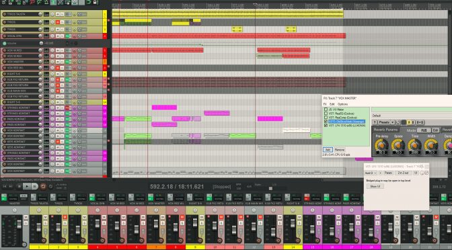This screenshot has height=250, width=452.
Task: Disable VST: LFX-1310 plugin checkbox
Action: tap(326, 125)
